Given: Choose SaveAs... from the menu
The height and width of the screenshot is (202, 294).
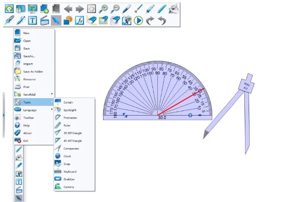Looking at the screenshot, I should pos(34,56).
